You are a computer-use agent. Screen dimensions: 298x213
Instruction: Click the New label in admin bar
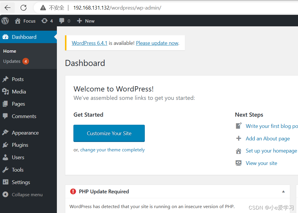coord(90,21)
